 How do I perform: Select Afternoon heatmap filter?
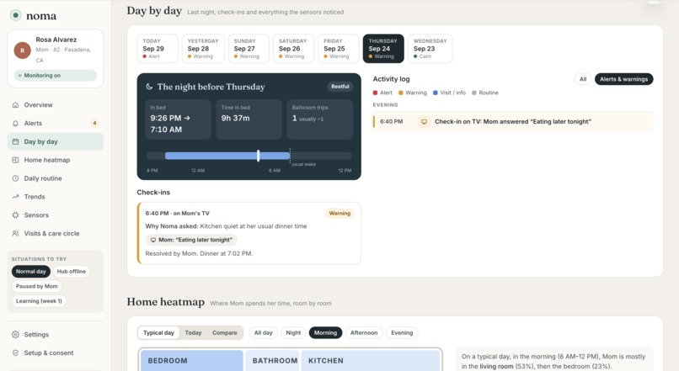click(364, 333)
